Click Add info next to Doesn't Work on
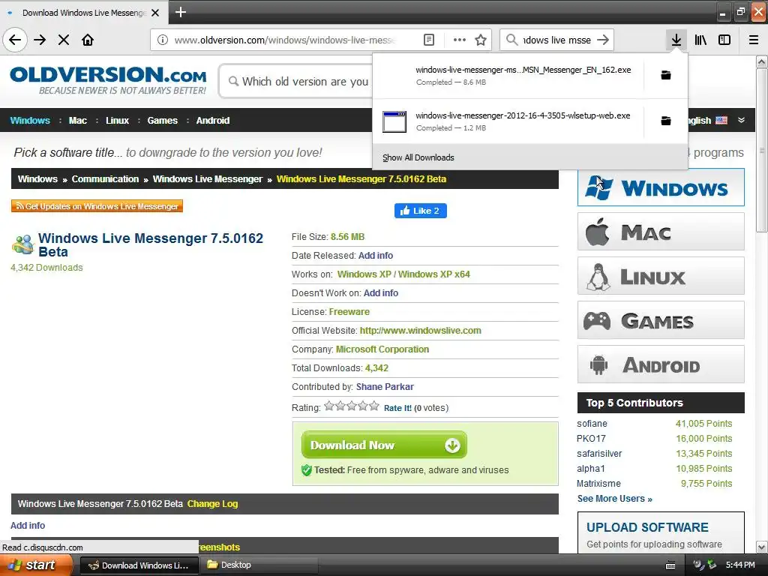Screen dimensions: 768x576 click(x=380, y=293)
